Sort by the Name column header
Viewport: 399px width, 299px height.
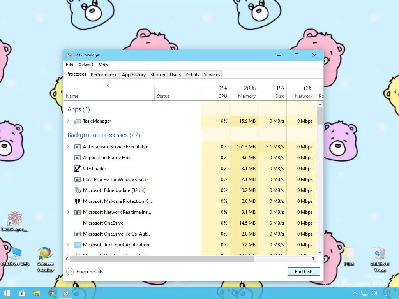point(109,92)
